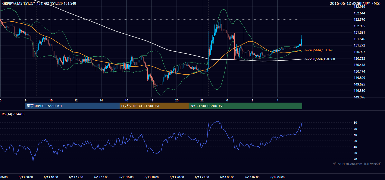Click hour label 20 under the price chart
Screen dimensions: 385x180
point(177,100)
